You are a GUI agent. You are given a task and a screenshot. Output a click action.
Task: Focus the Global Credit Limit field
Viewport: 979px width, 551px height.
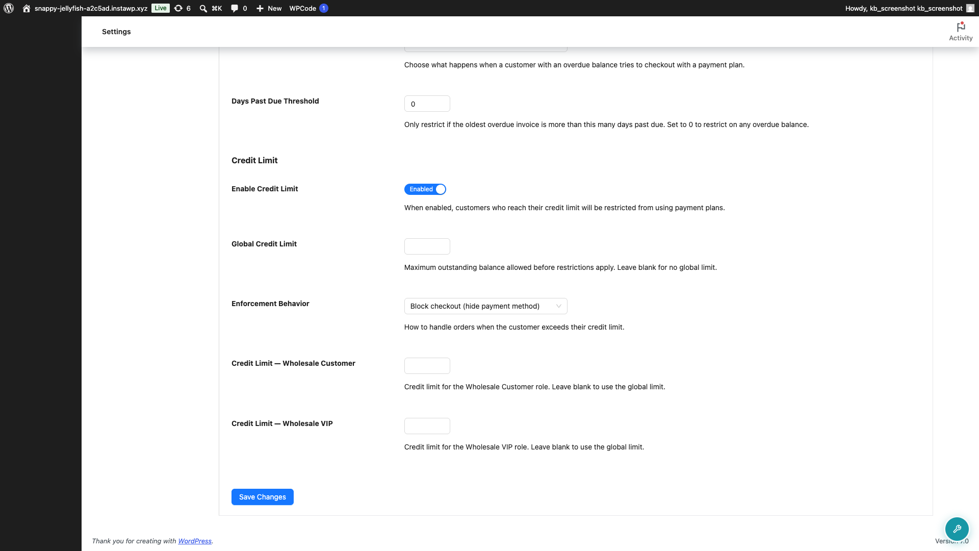(x=427, y=246)
